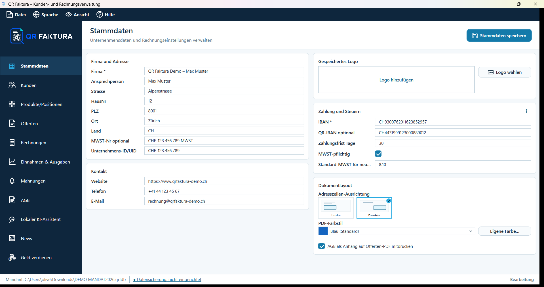Click the Bearbeitung status text
This screenshot has height=287, width=544.
click(522, 280)
